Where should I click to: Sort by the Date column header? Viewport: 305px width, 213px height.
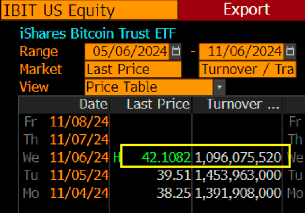[x=93, y=104]
